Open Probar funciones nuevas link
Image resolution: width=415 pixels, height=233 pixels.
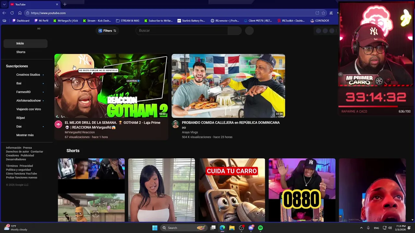coord(21,177)
